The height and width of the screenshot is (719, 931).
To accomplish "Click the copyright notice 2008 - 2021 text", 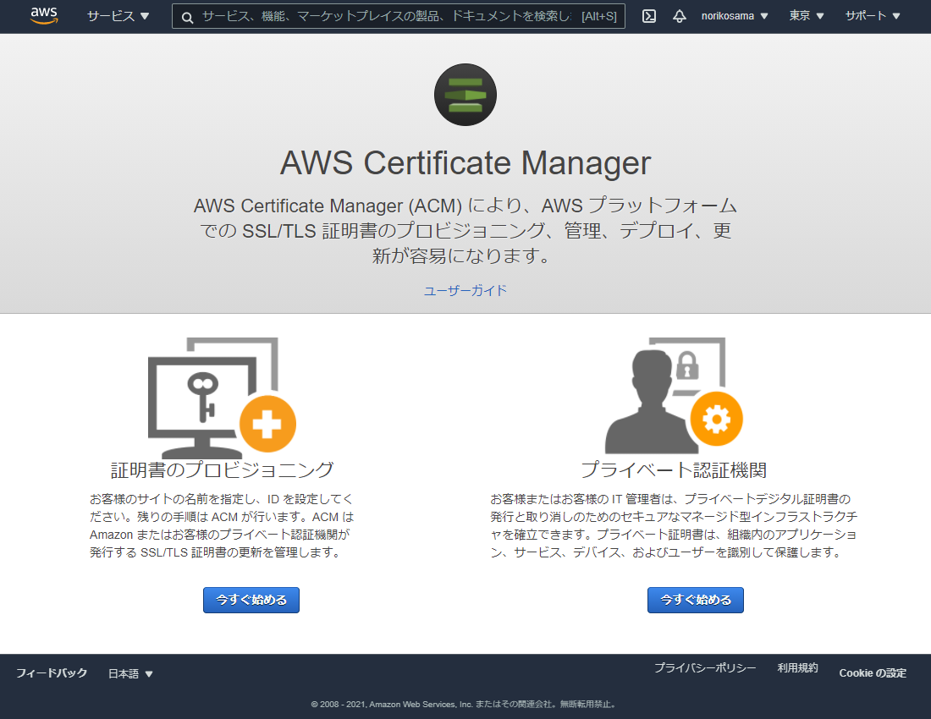I will pyautogui.click(x=465, y=704).
